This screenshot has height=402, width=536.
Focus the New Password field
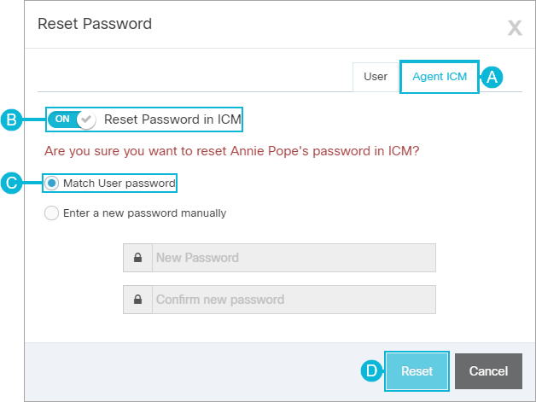pos(294,258)
